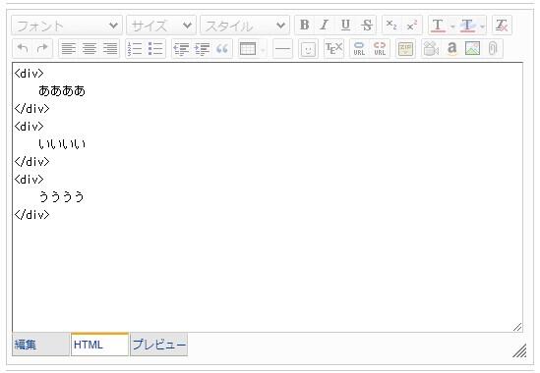Switch to the プレビュー tab
540x373 pixels.
pyautogui.click(x=158, y=345)
